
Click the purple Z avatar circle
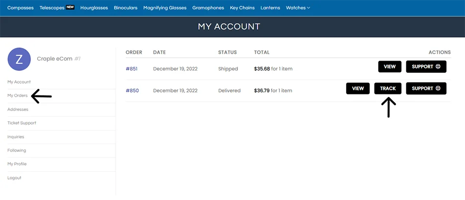[19, 59]
